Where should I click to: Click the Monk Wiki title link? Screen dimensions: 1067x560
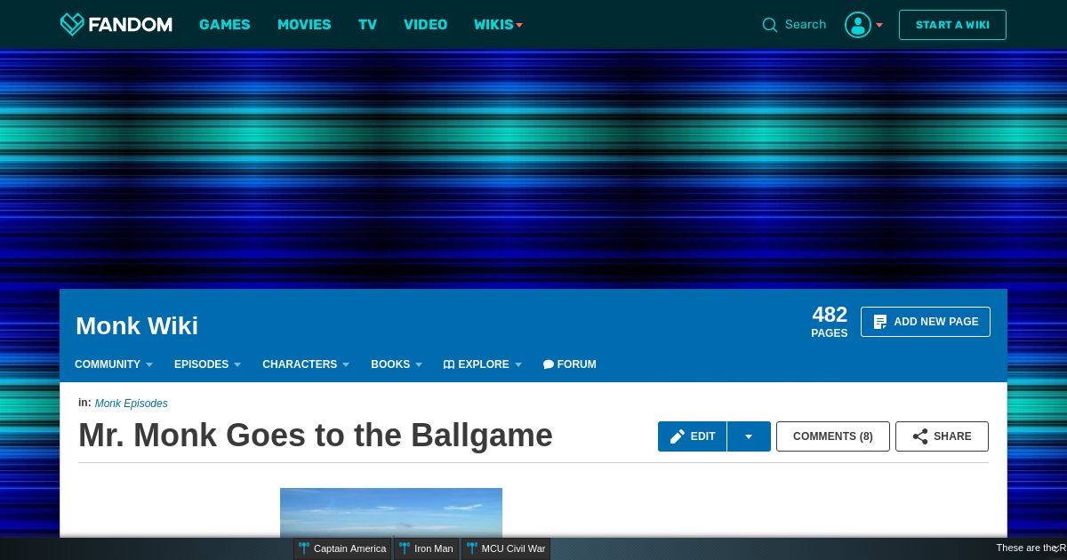pos(137,326)
